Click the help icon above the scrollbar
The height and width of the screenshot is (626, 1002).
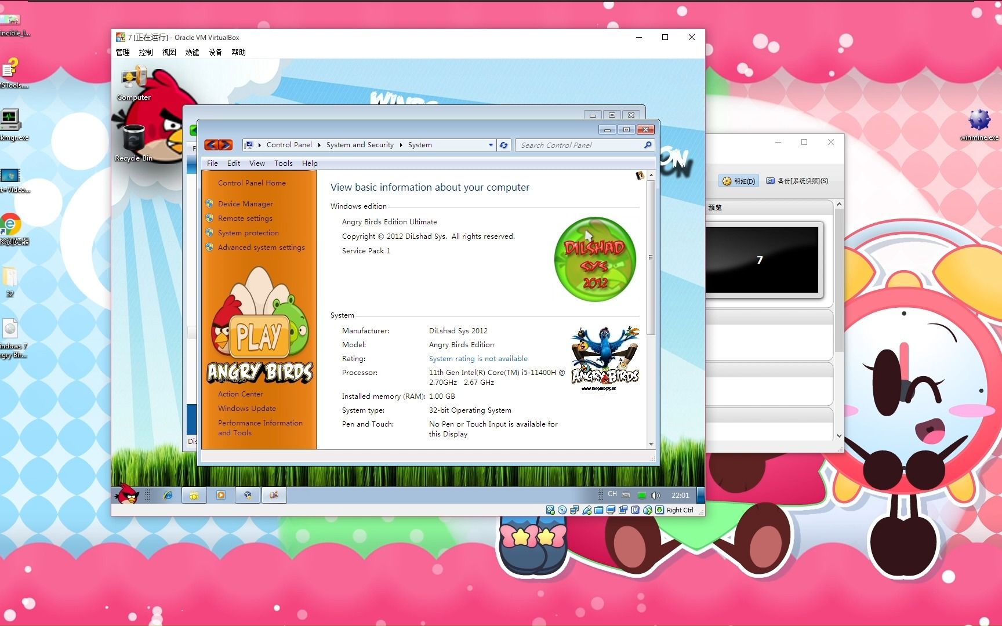tap(640, 175)
